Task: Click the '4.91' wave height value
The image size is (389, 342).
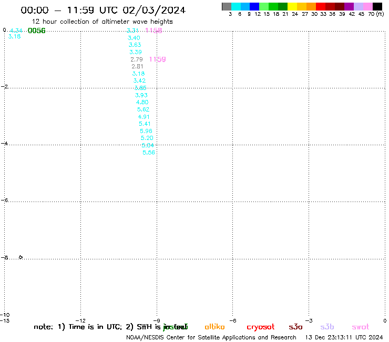Action: pyautogui.click(x=144, y=117)
